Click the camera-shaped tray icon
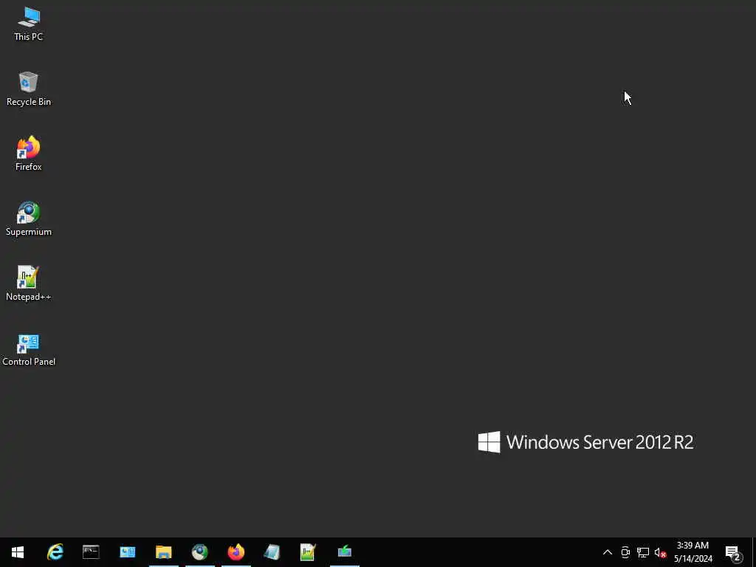Image resolution: width=756 pixels, height=567 pixels. (625, 552)
